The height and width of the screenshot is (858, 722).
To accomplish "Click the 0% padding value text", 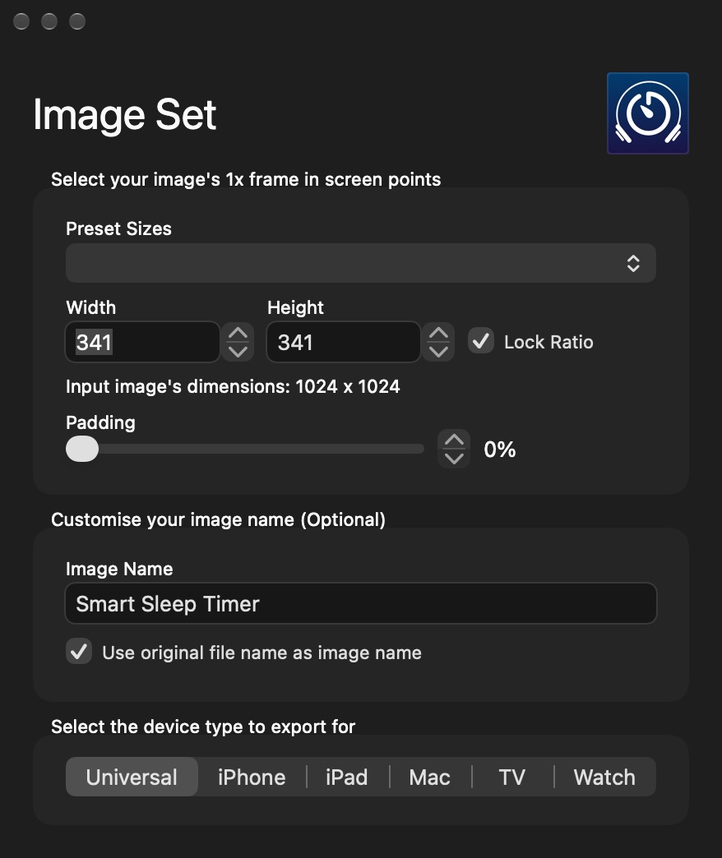I will (500, 450).
